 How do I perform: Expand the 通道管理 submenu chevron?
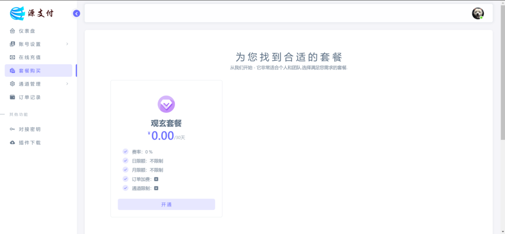pyautogui.click(x=67, y=84)
